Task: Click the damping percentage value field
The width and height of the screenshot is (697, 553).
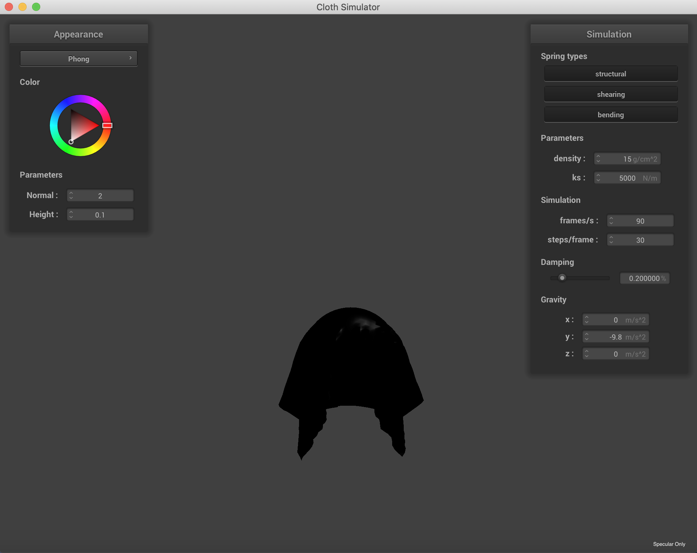Action: tap(644, 278)
